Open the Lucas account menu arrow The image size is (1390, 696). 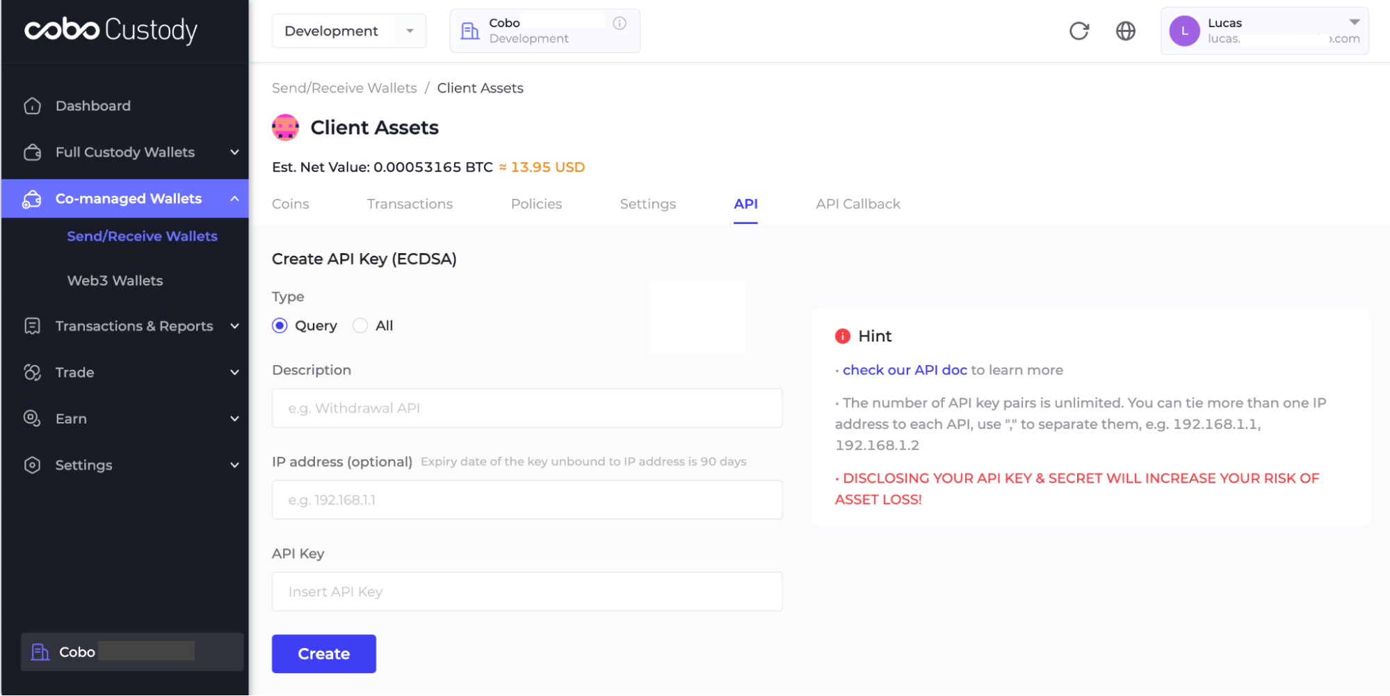(x=1355, y=22)
